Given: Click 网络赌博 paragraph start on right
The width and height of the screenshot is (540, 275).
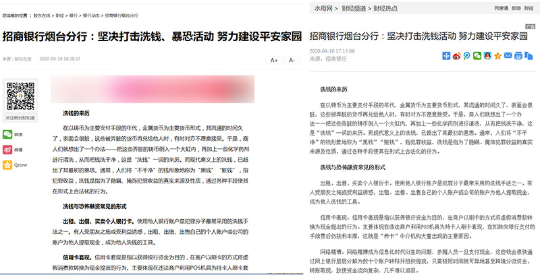Looking at the screenshot, I should [x=332, y=252].
